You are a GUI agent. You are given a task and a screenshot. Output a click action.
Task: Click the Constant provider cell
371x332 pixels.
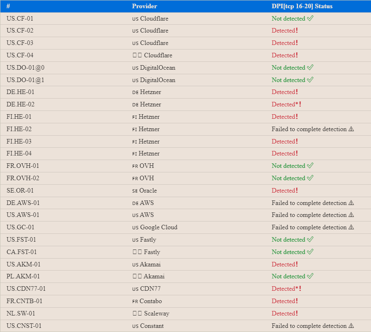tap(148, 325)
